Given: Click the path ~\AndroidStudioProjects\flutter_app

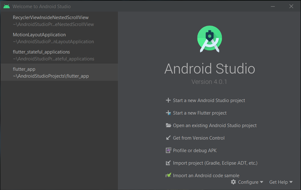Looking at the screenshot, I should (51, 76).
